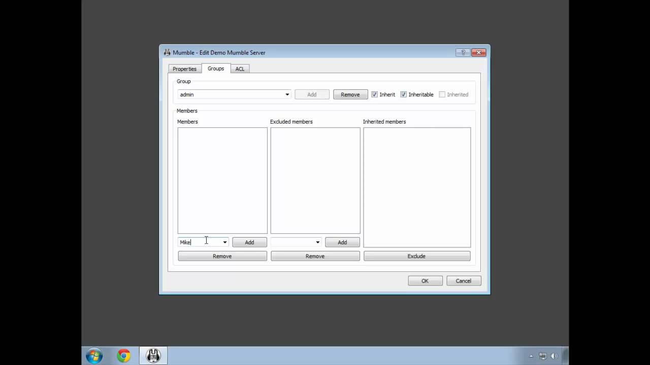Click inside the Inherited members list box
The image size is (650, 365).
pos(417,187)
